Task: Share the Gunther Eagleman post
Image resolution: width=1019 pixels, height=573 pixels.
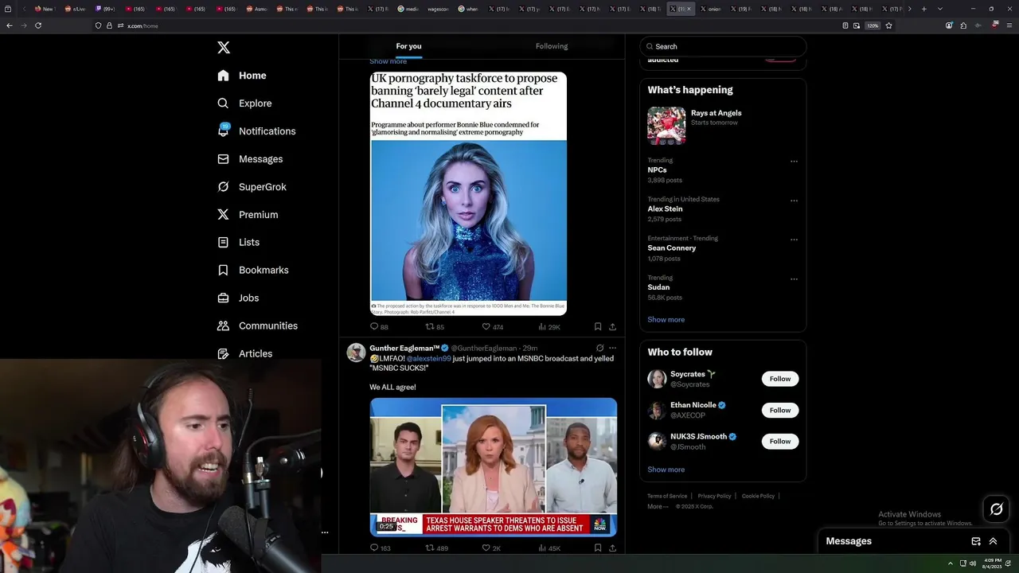Action: pyautogui.click(x=612, y=548)
